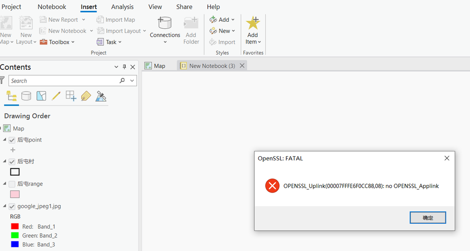Image resolution: width=470 pixels, height=251 pixels.
Task: Click the Add Item favorites star
Action: 253,23
